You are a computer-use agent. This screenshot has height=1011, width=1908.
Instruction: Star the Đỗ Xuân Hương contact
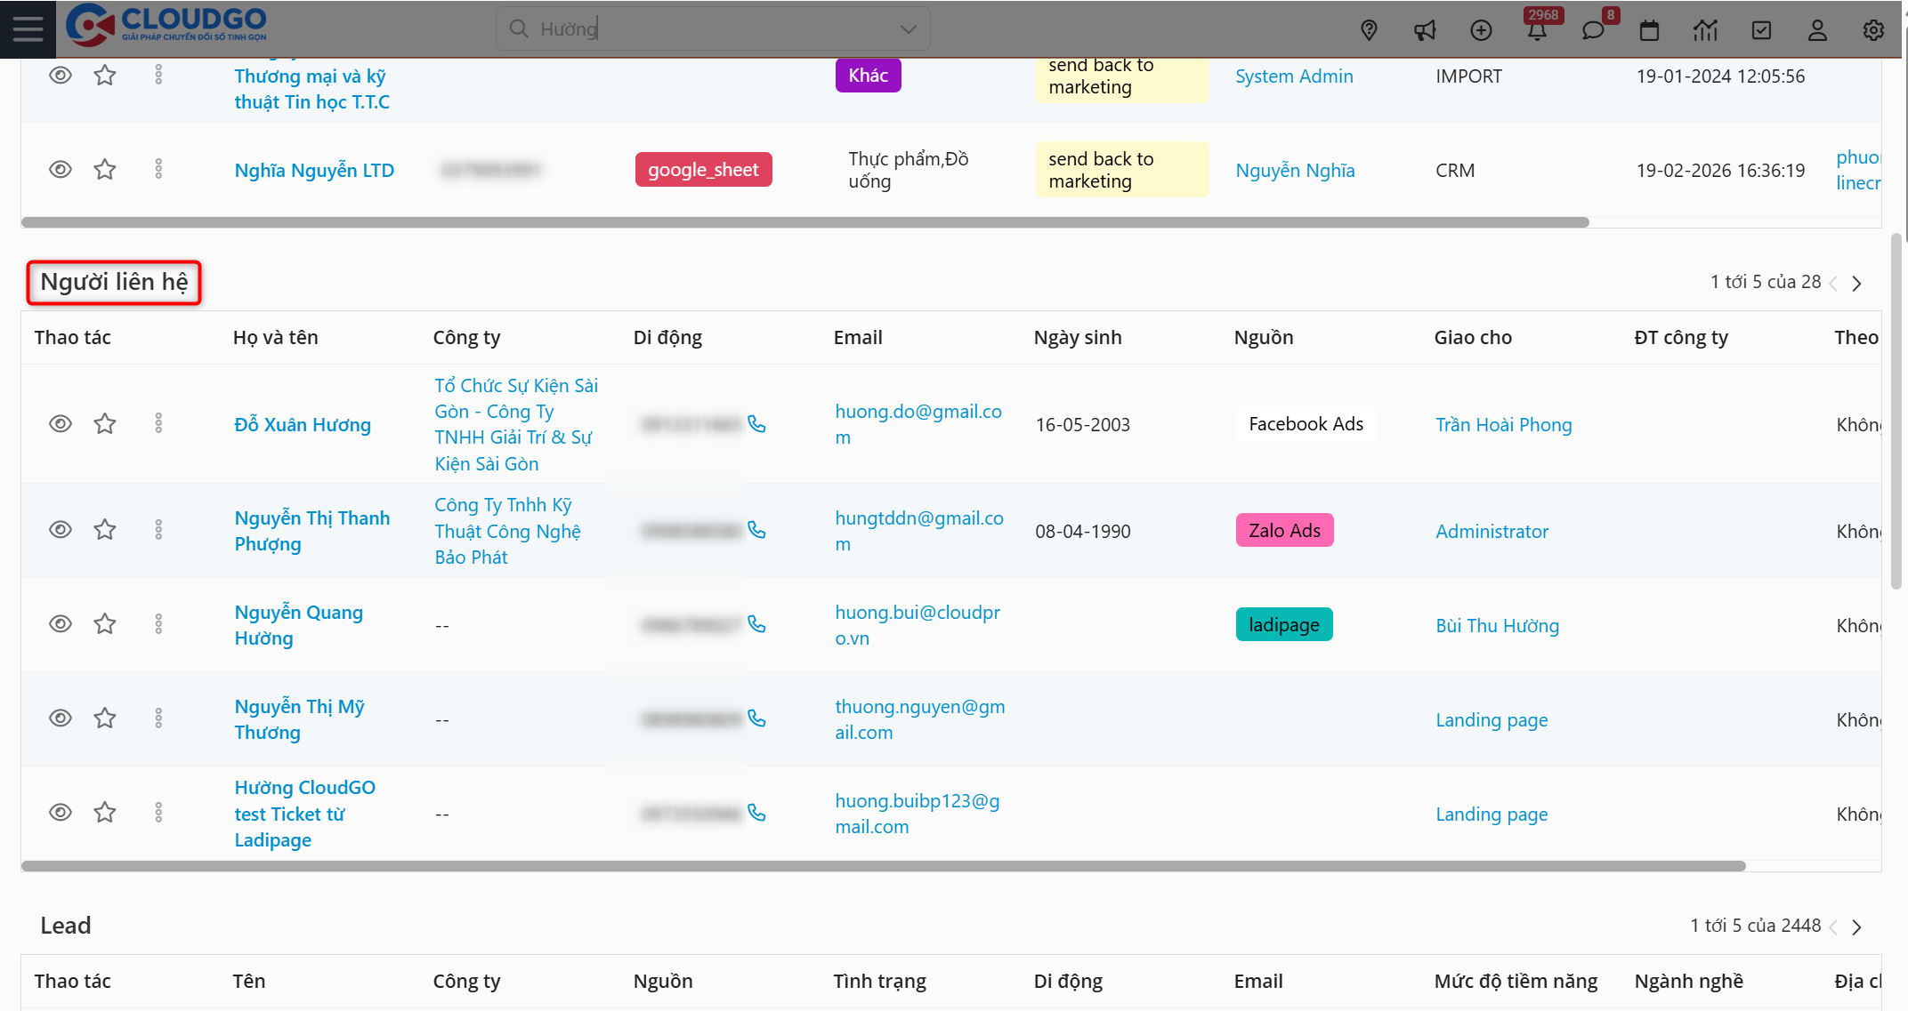point(105,424)
